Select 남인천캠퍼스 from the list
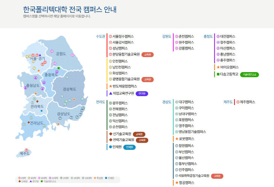Screen dimensions: 274x187 tap(122, 67)
